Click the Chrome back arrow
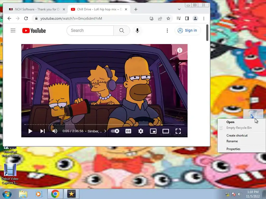266x199 pixels. point(9,18)
